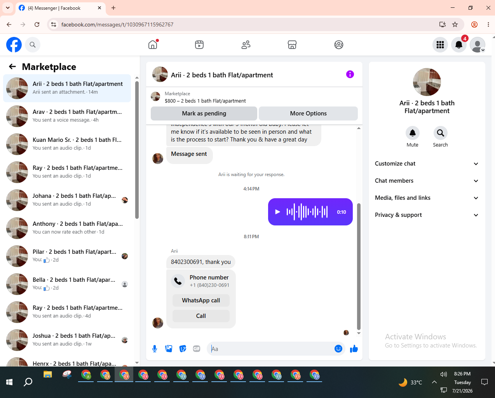The image size is (495, 398).
Task: Play the 0:10 voice message
Action: [277, 212]
